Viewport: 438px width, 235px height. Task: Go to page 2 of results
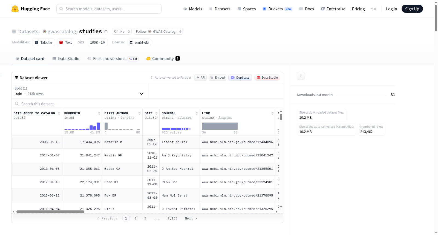[136, 218]
